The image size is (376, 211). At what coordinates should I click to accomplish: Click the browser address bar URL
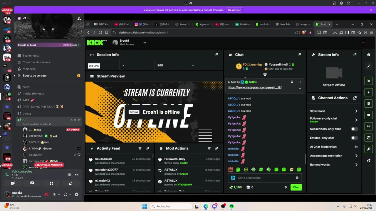point(143,33)
